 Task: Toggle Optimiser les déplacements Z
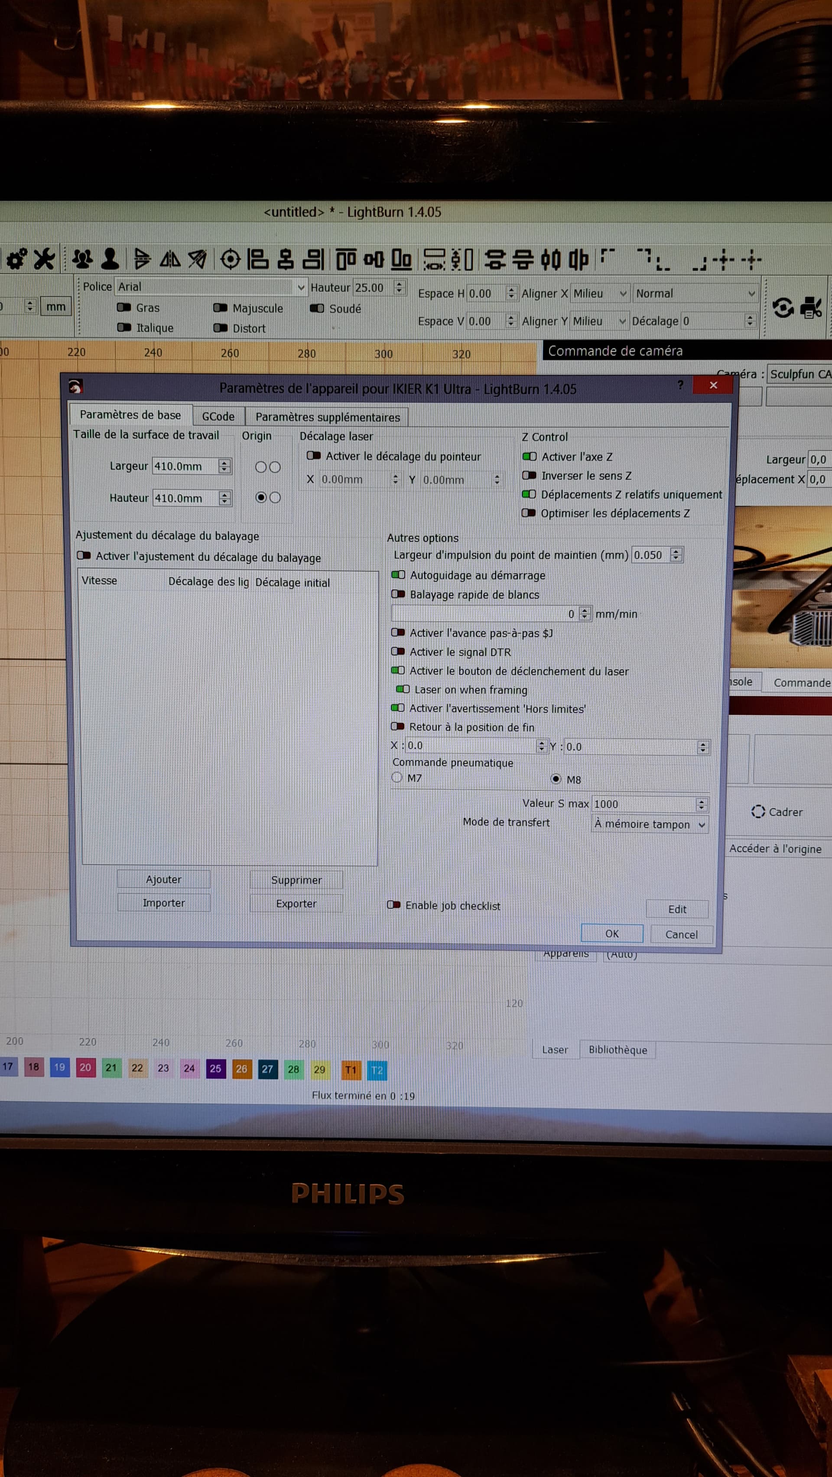point(529,513)
